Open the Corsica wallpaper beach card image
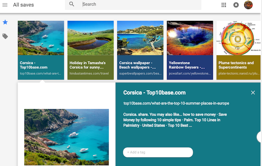This screenshot has width=262, height=166. coord(140,38)
